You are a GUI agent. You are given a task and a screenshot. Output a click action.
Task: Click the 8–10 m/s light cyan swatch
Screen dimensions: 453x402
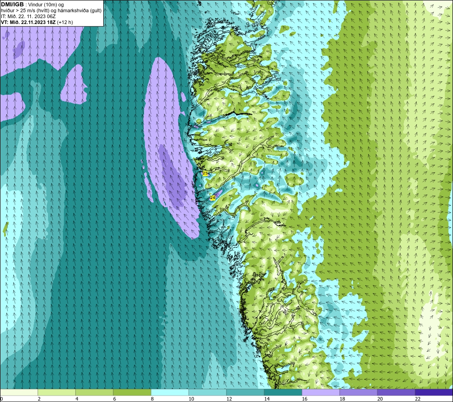coord(170,392)
